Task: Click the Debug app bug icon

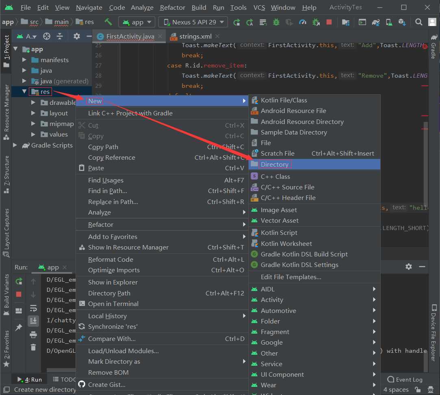Action: [x=276, y=22]
